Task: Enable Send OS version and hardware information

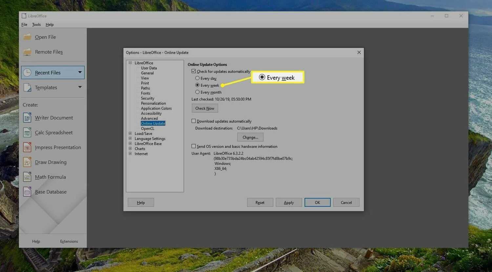Action: 194,146
